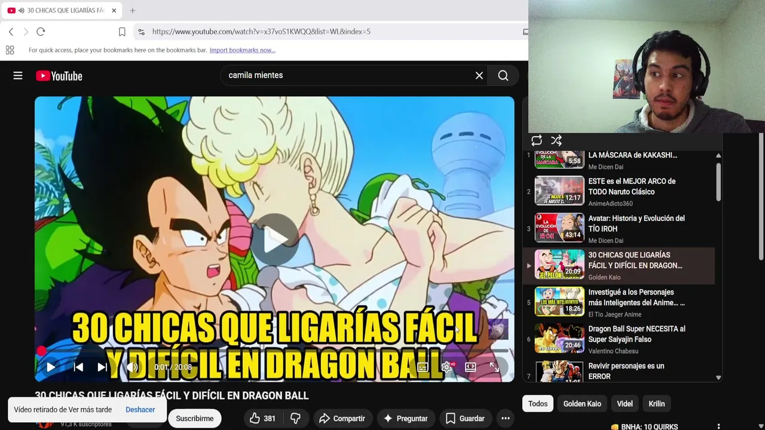Go to the YouTube home logo
Screen dimensions: 765x430
(x=59, y=76)
